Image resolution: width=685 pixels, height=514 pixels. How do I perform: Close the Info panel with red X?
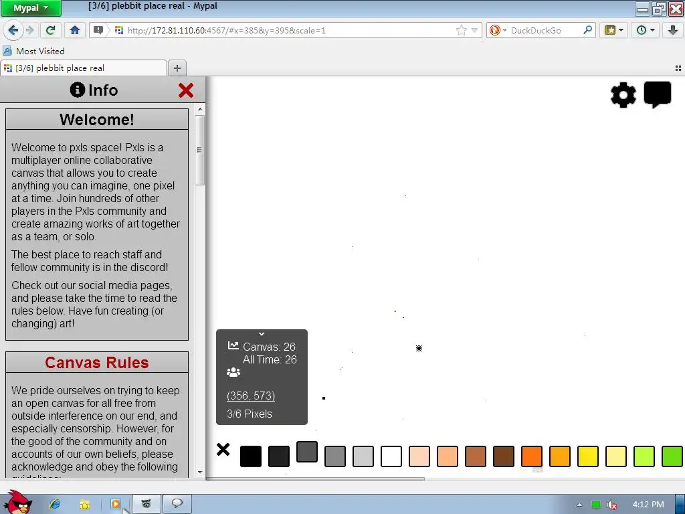(x=186, y=90)
